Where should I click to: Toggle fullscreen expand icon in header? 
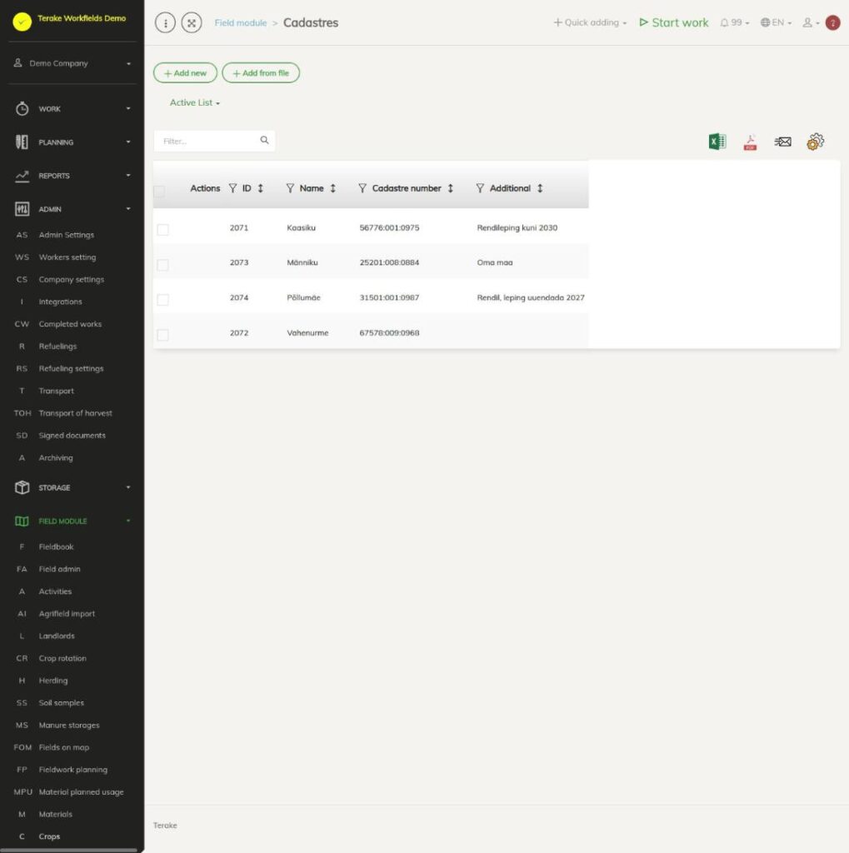pos(192,22)
